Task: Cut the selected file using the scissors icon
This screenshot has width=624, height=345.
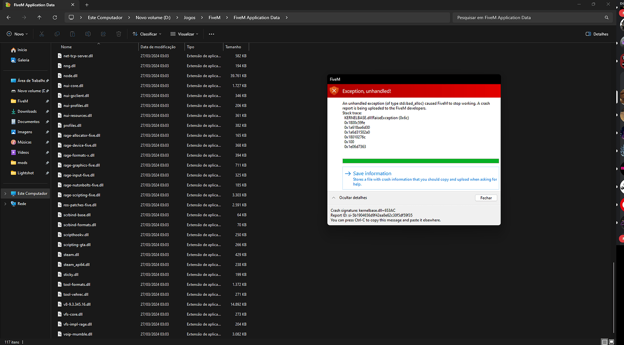Action: coord(42,34)
